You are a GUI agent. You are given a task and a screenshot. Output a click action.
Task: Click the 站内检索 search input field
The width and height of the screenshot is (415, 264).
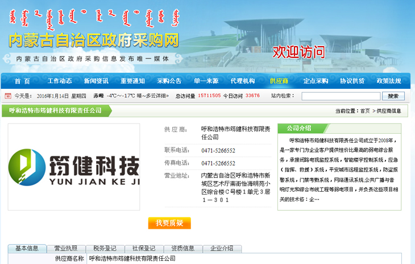pyautogui.click(x=341, y=96)
